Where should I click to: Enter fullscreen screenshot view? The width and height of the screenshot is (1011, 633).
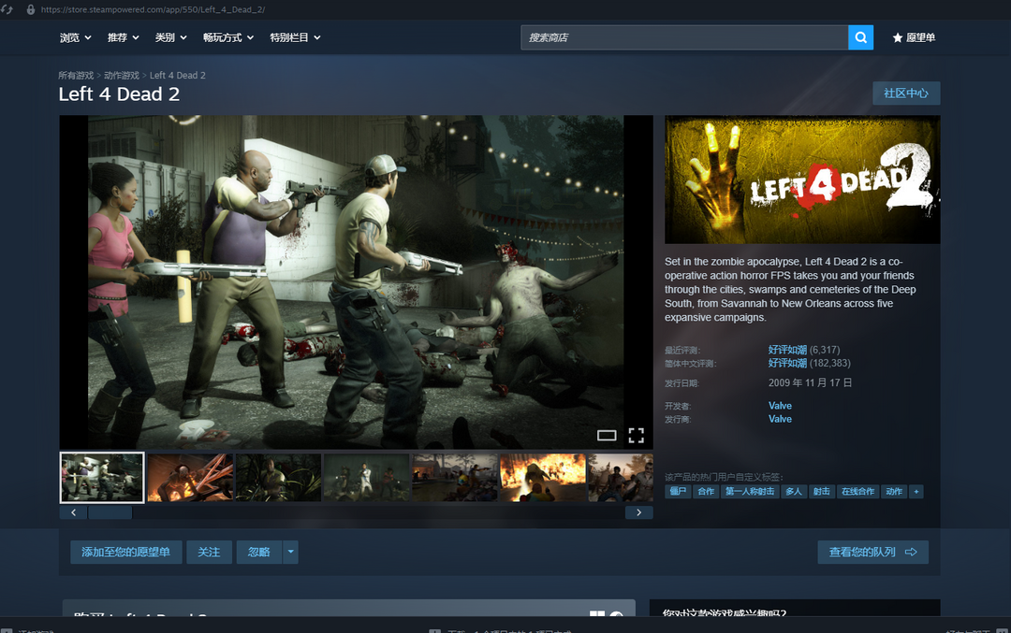[x=637, y=435]
